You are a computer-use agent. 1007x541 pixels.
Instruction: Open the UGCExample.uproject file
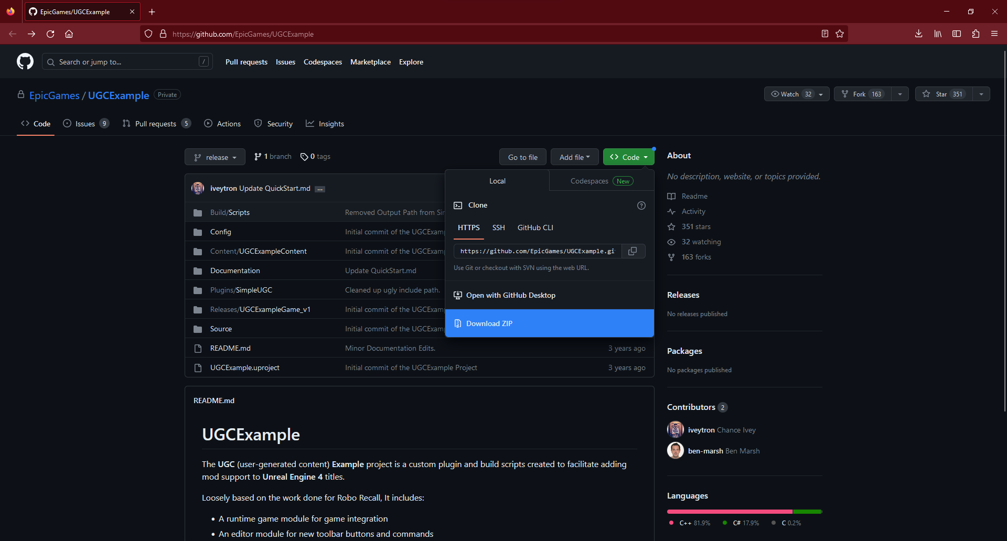coord(245,367)
